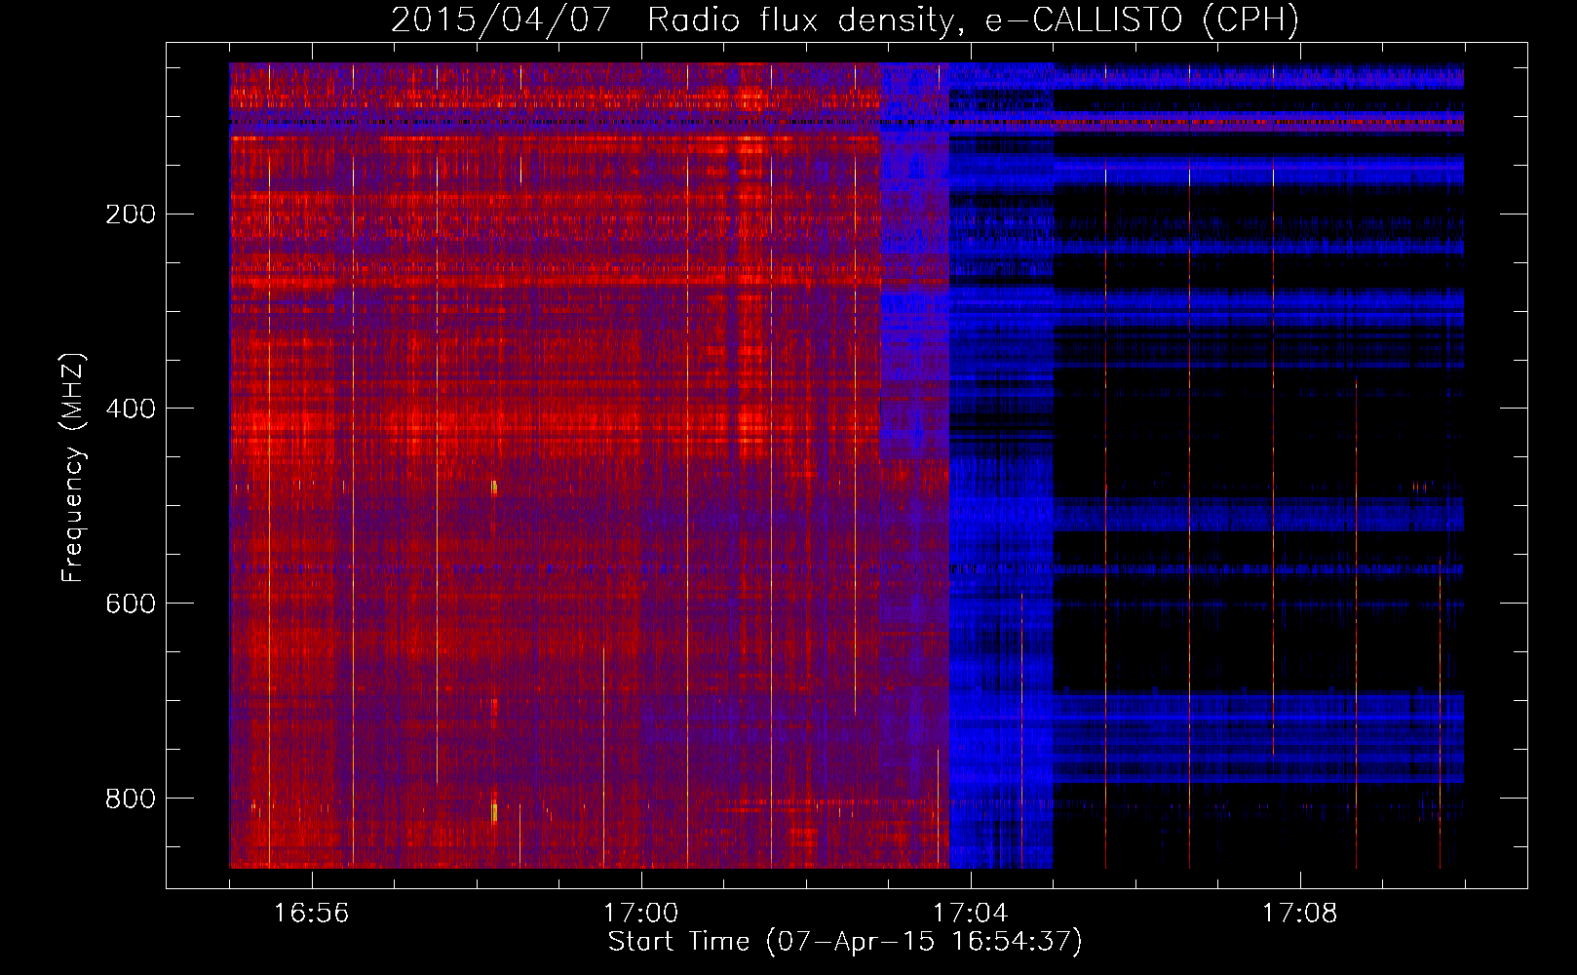This screenshot has width=1577, height=975.
Task: Click the '800' frequency tick label
Action: [x=131, y=799]
